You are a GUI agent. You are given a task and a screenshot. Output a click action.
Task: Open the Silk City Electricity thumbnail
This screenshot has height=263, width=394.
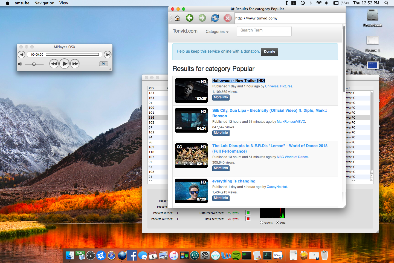191,120
